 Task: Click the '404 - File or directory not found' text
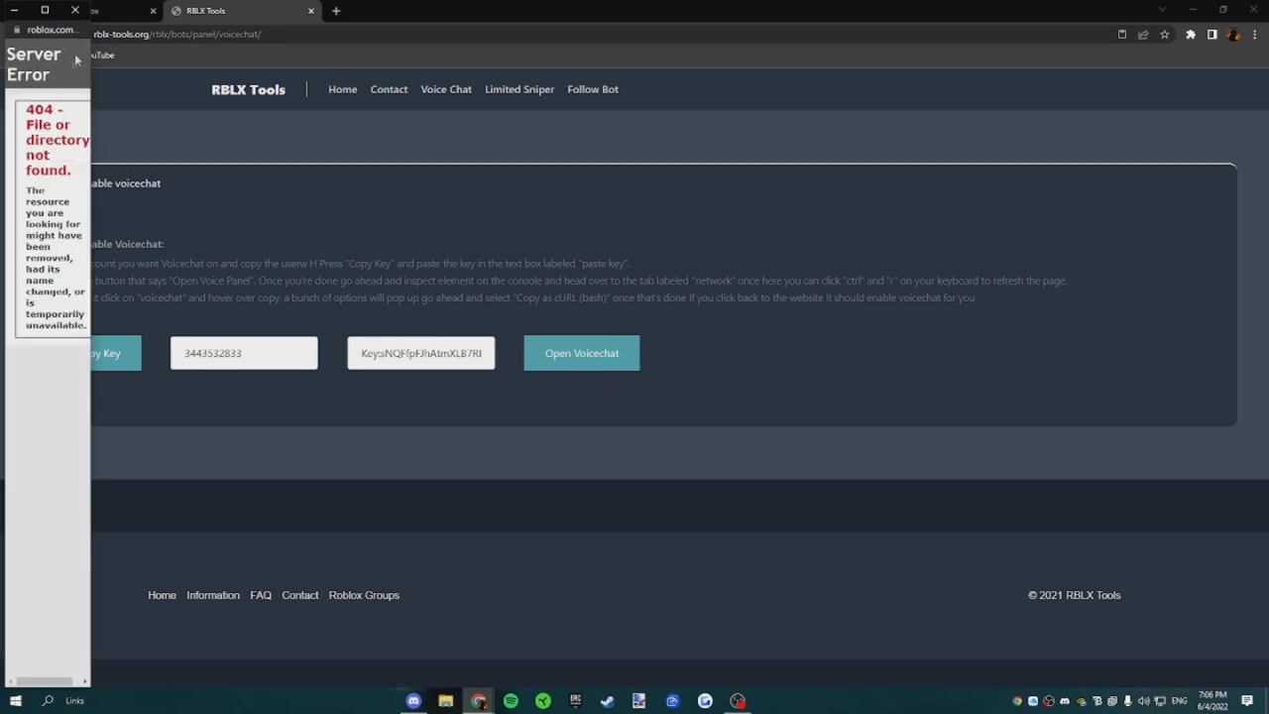pyautogui.click(x=58, y=140)
